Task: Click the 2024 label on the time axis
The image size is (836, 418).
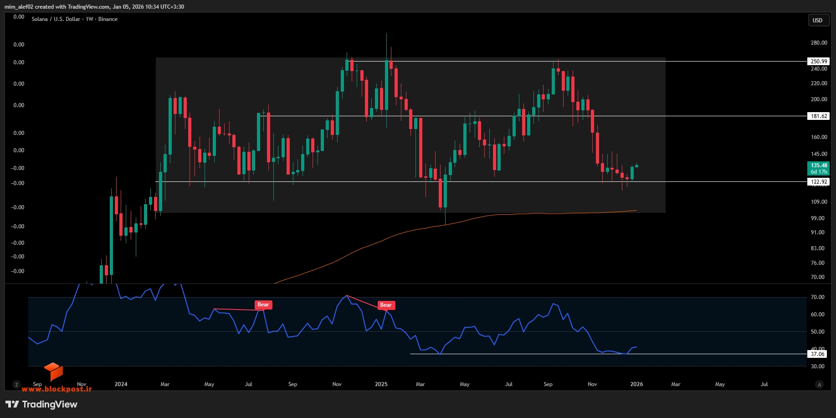Action: [121, 384]
